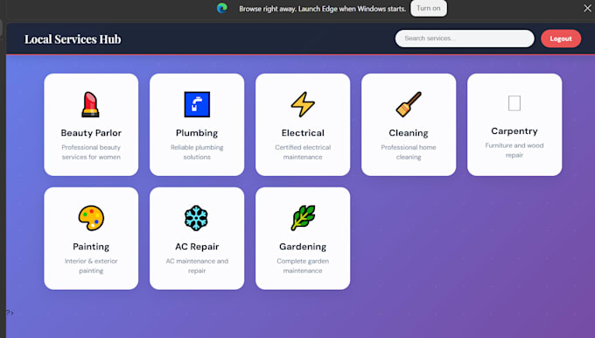Dismiss the Edge startup notification bar

point(587,8)
